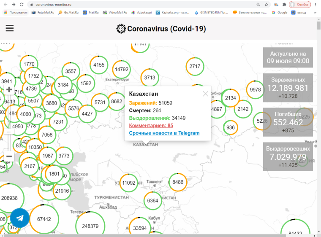
Task: Click the Зараженных 12.189.981 stats panel
Action: click(x=288, y=88)
